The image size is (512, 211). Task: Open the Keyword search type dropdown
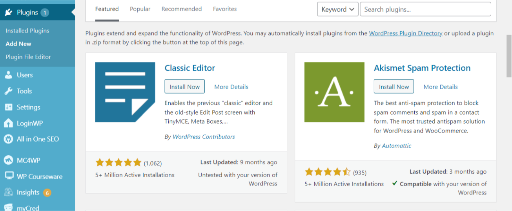click(x=338, y=9)
